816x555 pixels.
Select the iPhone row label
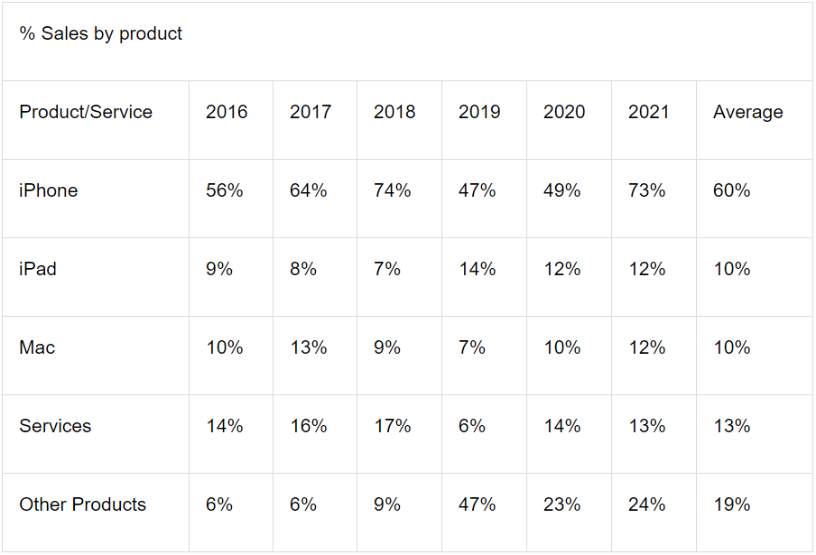coord(49,191)
